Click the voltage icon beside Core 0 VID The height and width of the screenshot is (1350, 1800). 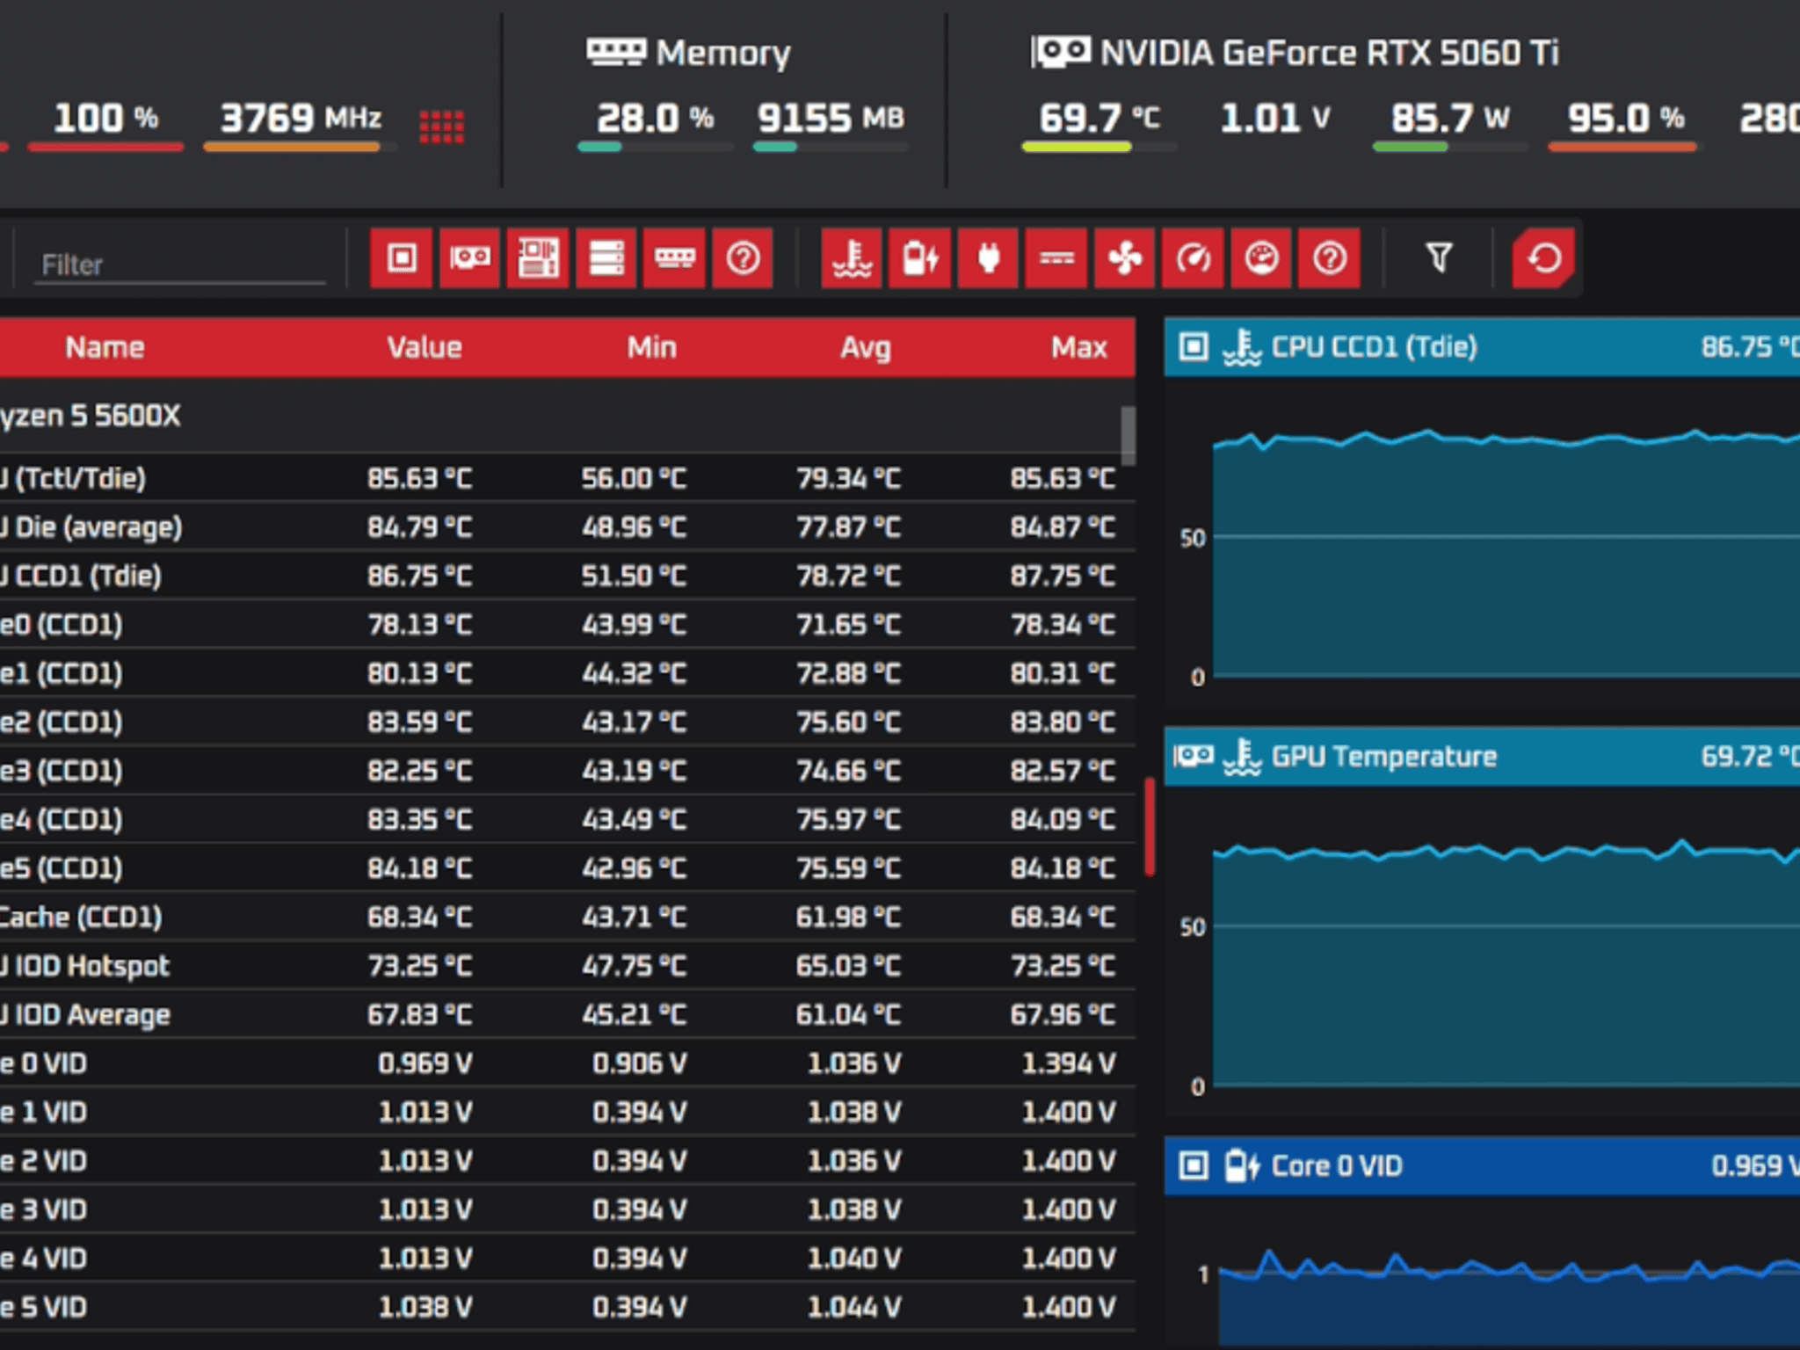(x=1242, y=1166)
